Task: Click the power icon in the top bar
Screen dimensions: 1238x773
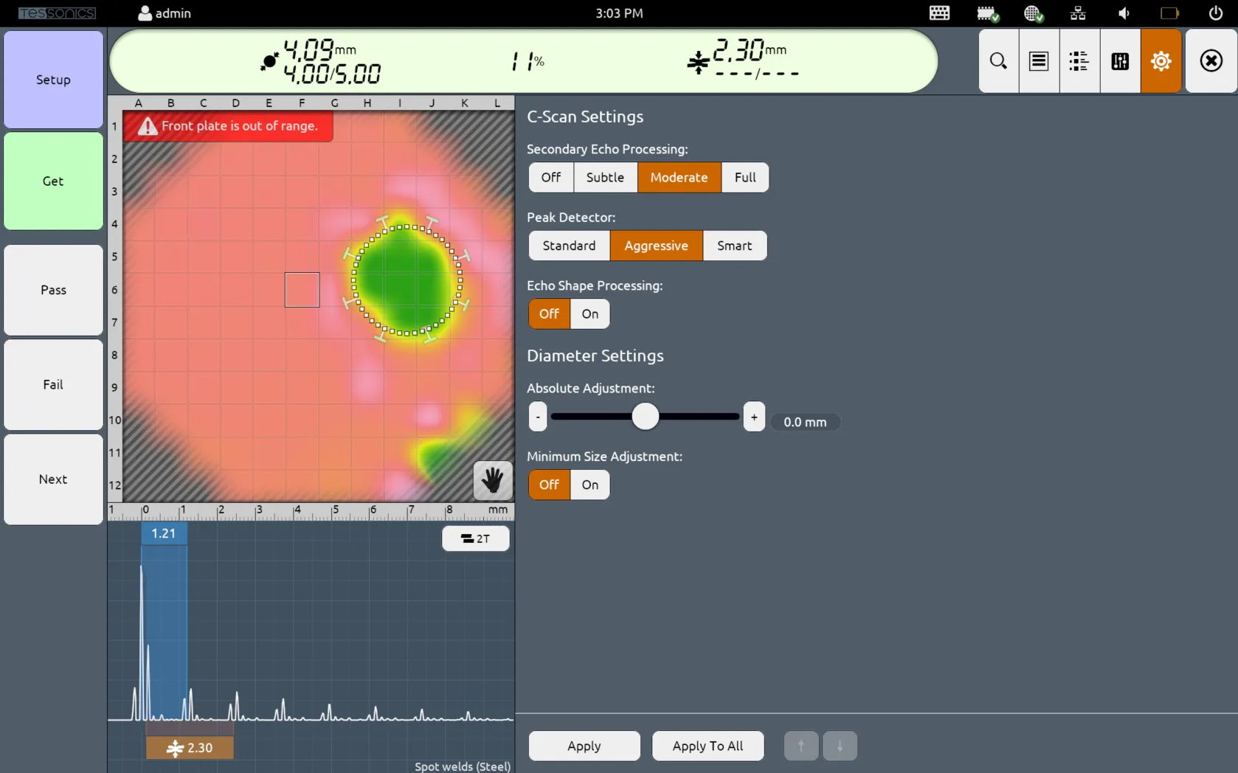Action: (1216, 13)
